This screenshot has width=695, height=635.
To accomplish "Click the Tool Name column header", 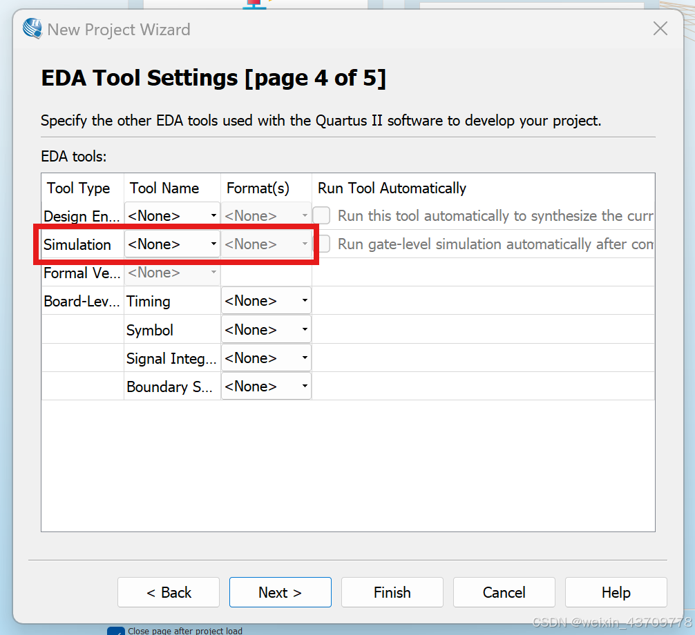I will click(173, 188).
